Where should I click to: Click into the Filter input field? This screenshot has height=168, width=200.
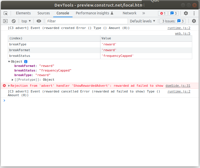(87, 21)
